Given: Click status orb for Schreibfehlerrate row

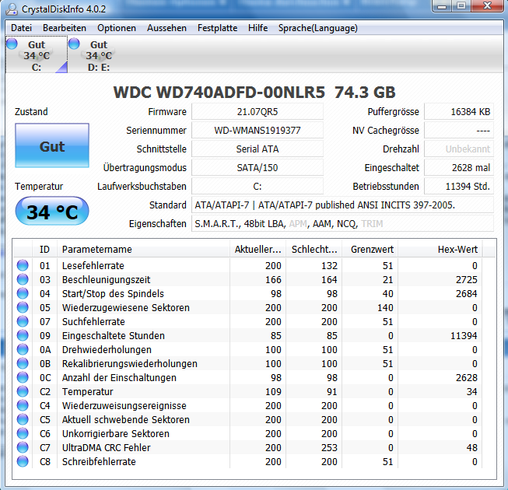Looking at the screenshot, I should (23, 461).
